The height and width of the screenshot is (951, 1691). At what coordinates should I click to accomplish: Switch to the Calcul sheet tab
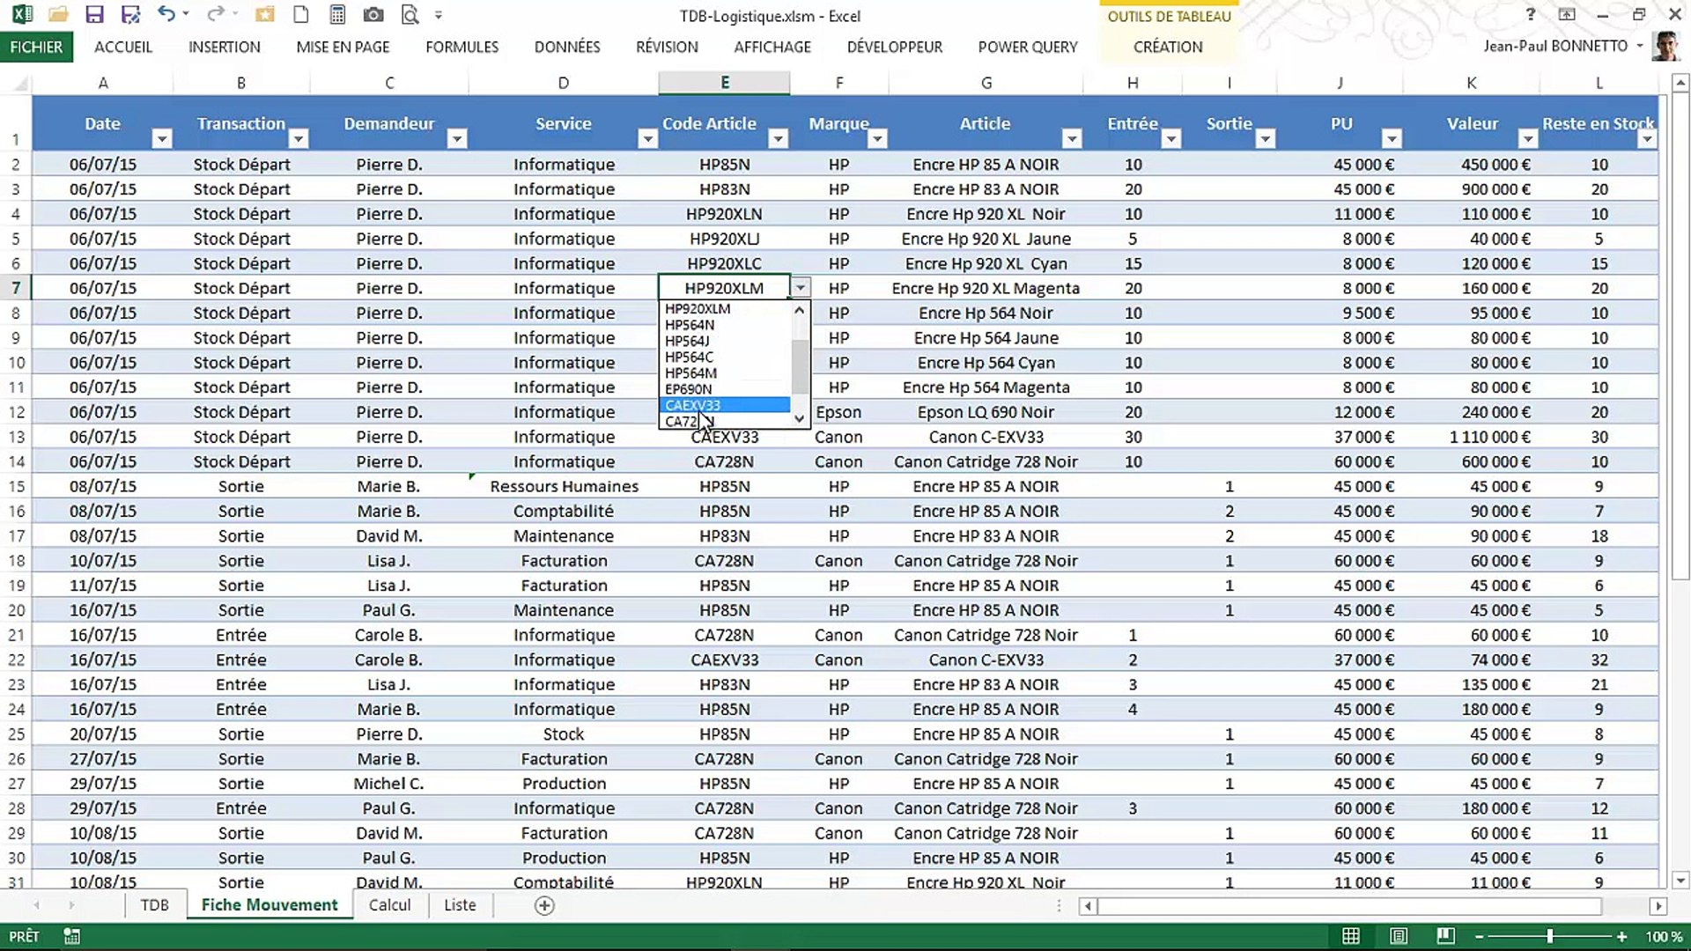(389, 904)
